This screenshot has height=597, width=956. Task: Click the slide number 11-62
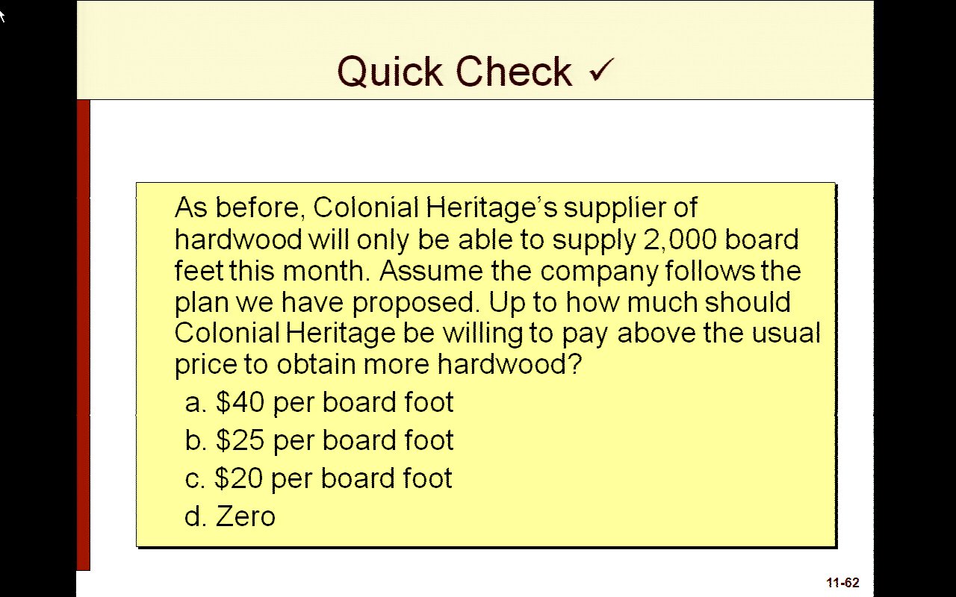pyautogui.click(x=842, y=584)
